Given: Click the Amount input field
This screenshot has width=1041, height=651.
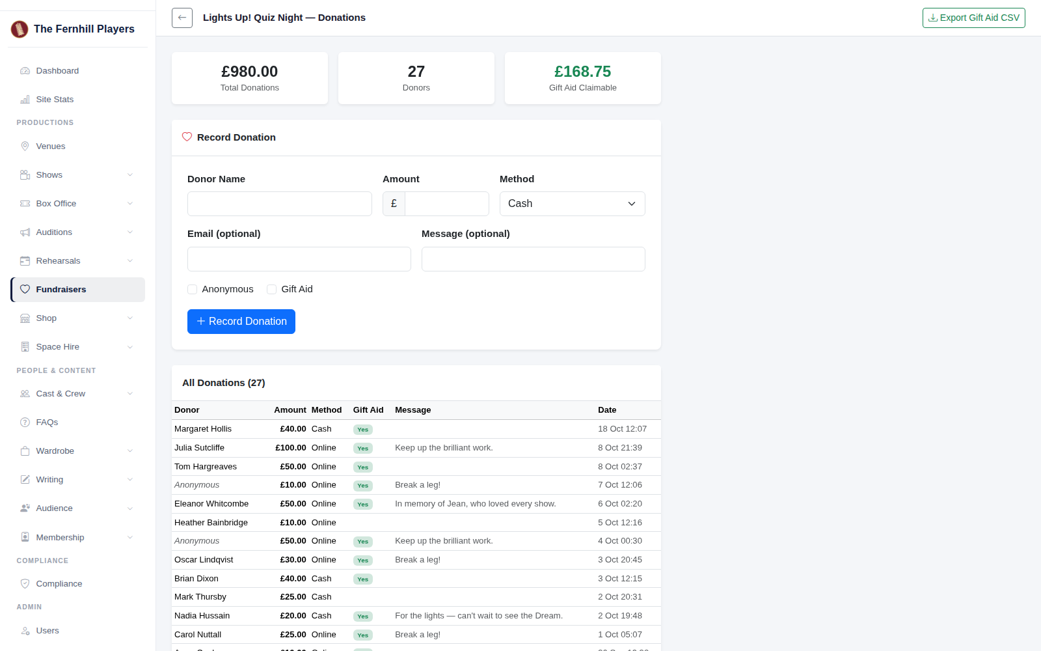Looking at the screenshot, I should (447, 204).
